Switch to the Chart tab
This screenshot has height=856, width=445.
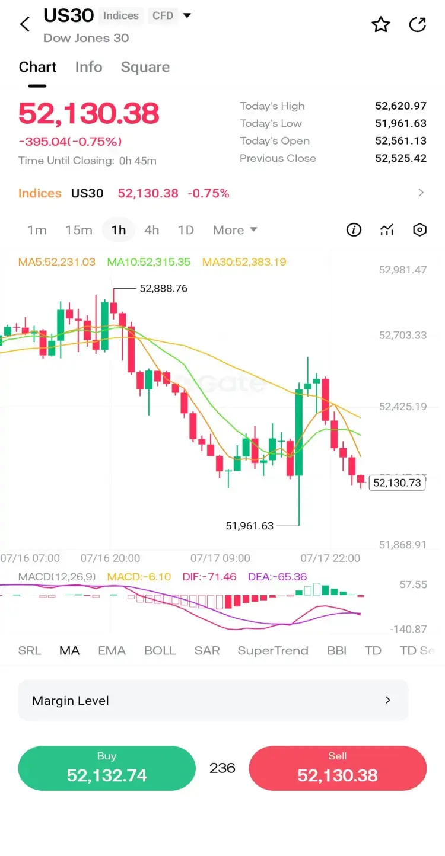click(x=37, y=67)
